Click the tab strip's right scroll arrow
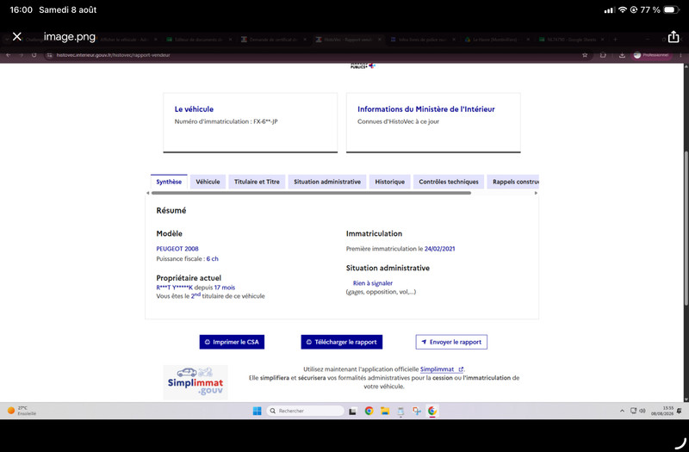The image size is (689, 452). (x=536, y=193)
